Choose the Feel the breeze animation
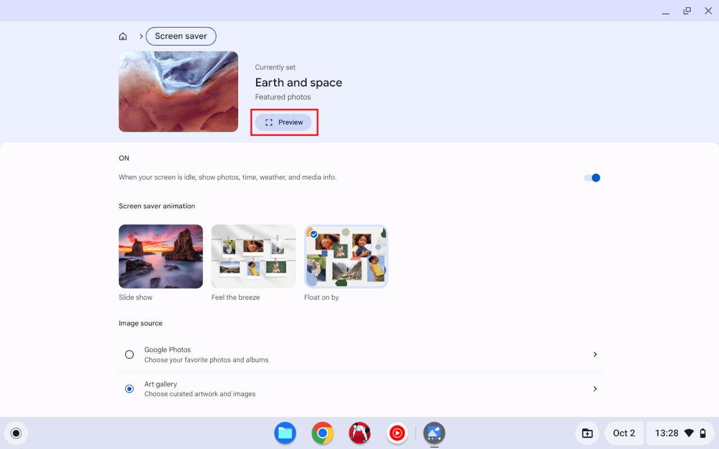The width and height of the screenshot is (719, 449). pos(253,256)
